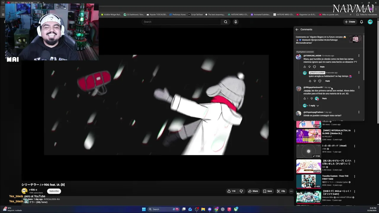Viewport: 379px width, 213px height.
Task: Open Animated Subtitles bookmark
Action: (x=261, y=14)
